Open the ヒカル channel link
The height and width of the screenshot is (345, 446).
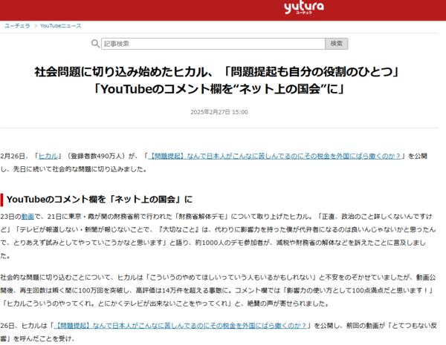coord(48,156)
